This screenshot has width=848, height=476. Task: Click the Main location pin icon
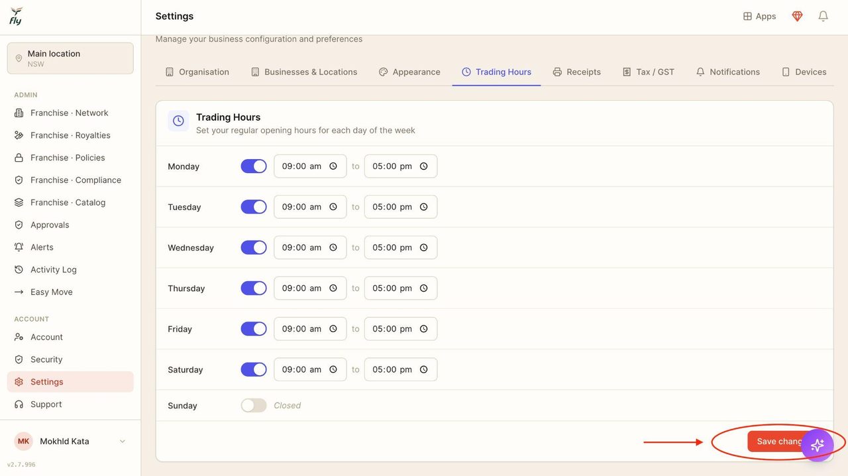(19, 58)
